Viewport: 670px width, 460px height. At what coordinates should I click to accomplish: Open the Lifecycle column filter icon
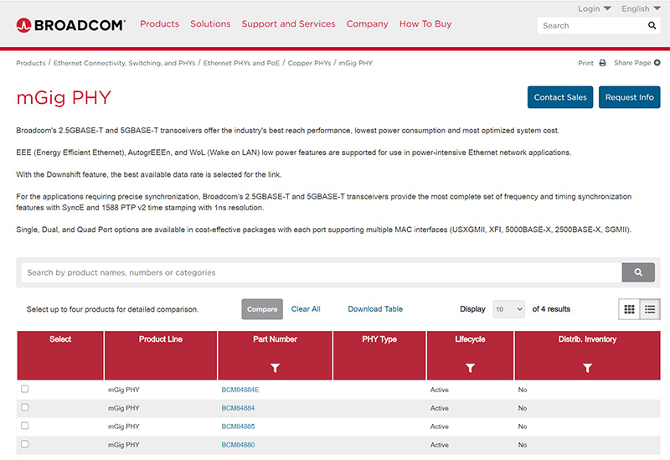[470, 368]
